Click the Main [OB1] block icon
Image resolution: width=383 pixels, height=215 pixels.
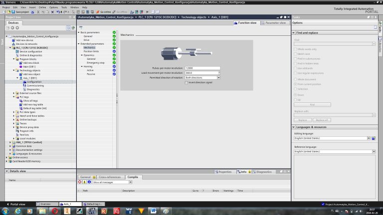(x=21, y=66)
